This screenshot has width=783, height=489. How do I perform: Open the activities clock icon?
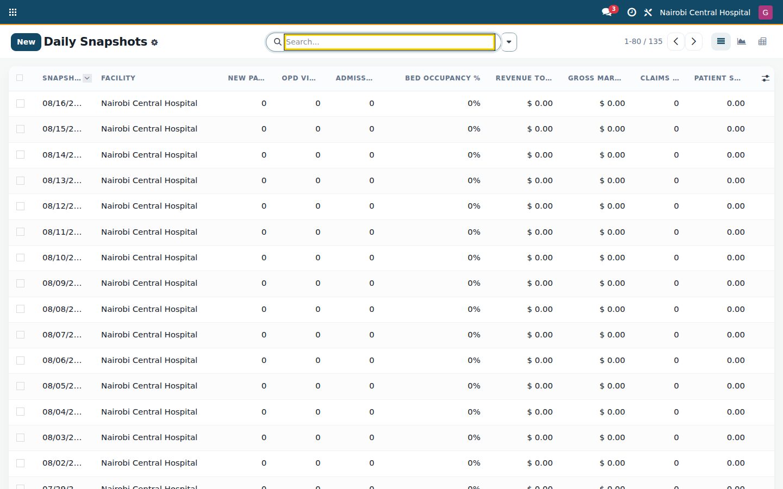click(631, 12)
